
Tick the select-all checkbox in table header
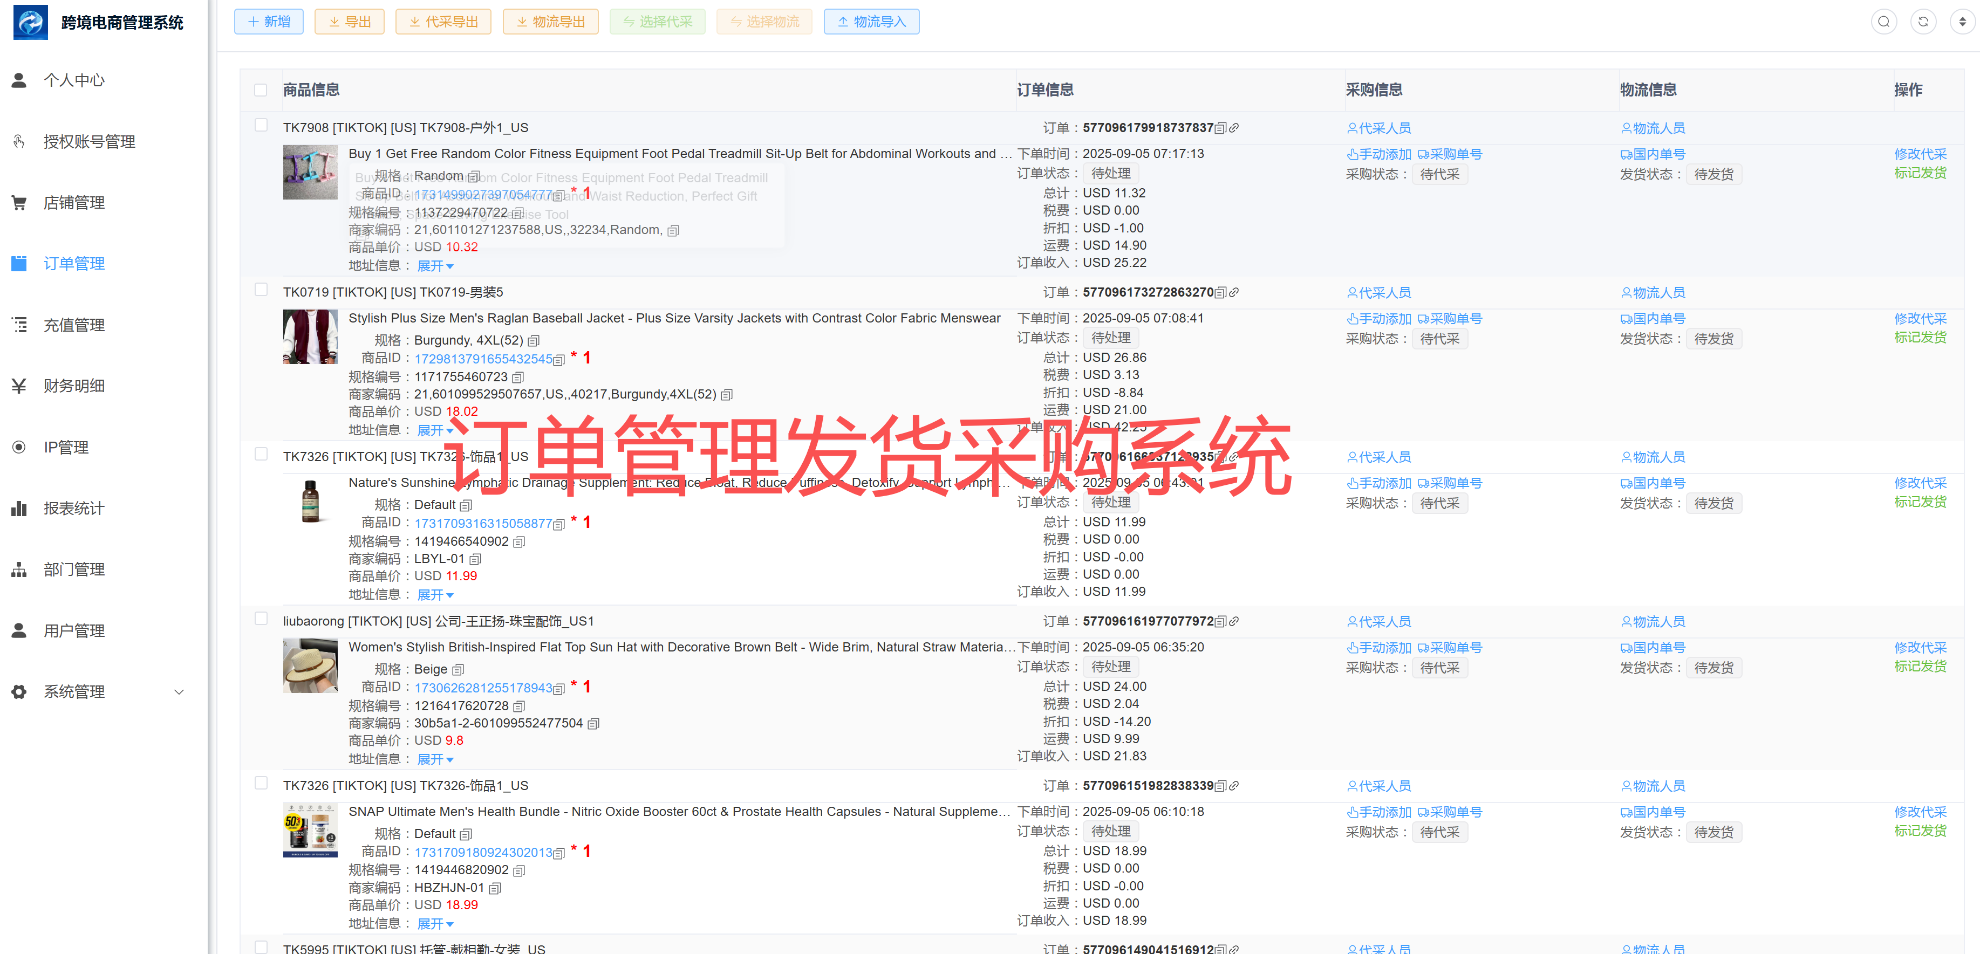pos(261,90)
